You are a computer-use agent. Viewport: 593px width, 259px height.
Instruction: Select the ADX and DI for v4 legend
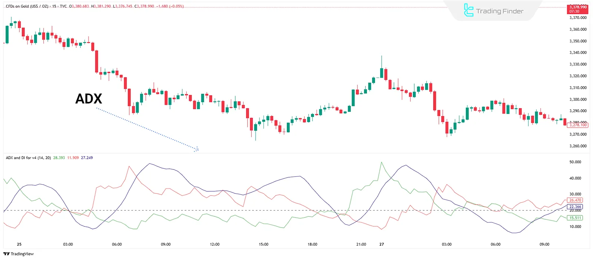28,158
